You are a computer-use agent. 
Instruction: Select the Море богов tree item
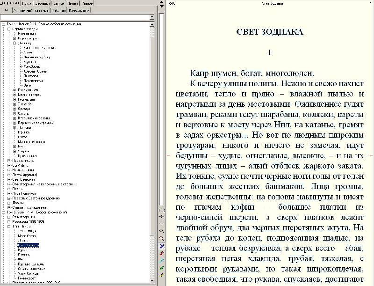[x=27, y=236]
